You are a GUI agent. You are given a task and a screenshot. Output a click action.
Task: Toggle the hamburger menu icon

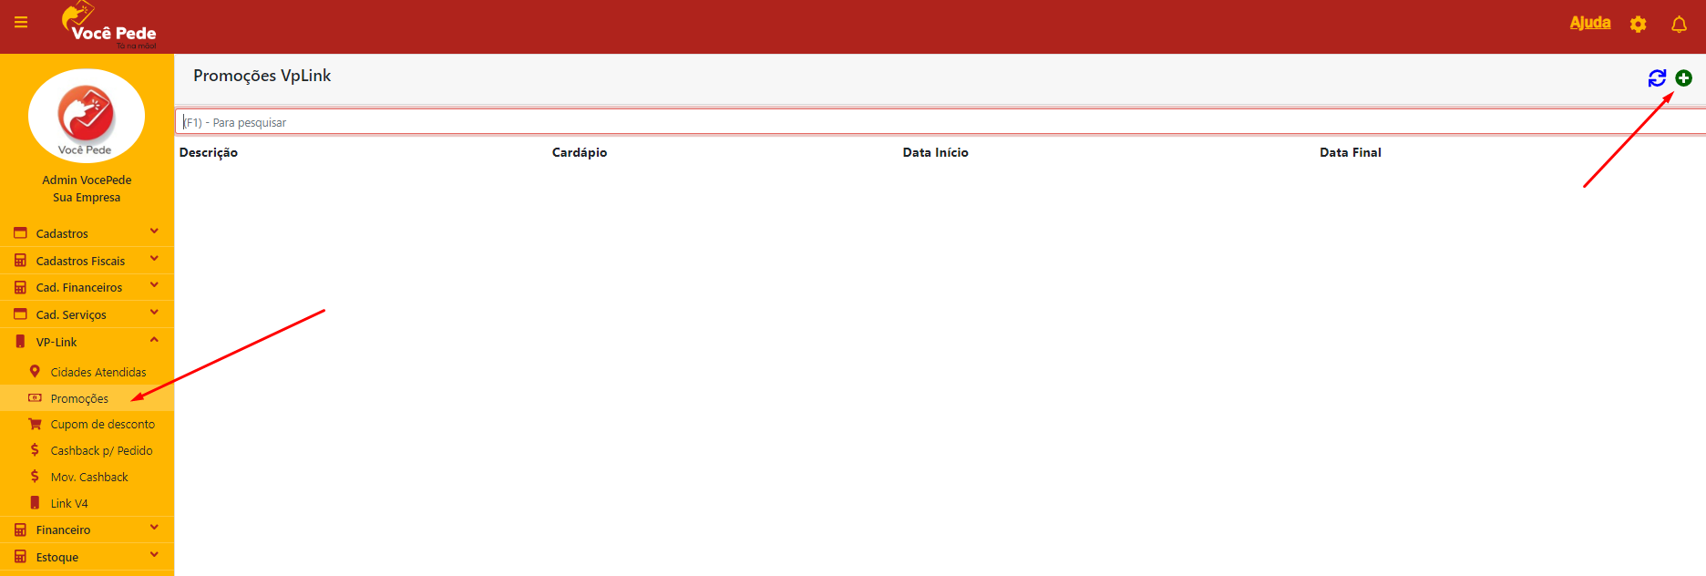(x=21, y=23)
